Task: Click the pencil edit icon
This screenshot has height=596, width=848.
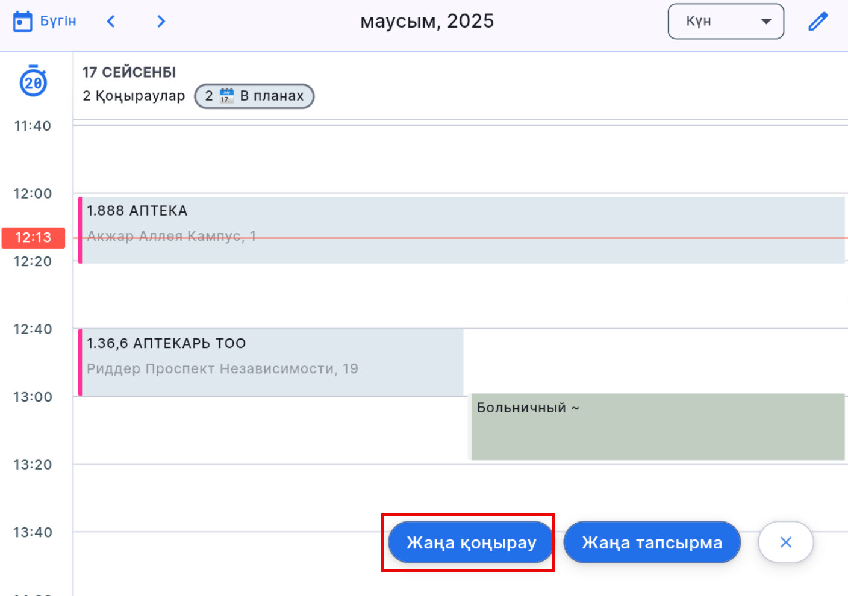Action: click(x=817, y=22)
